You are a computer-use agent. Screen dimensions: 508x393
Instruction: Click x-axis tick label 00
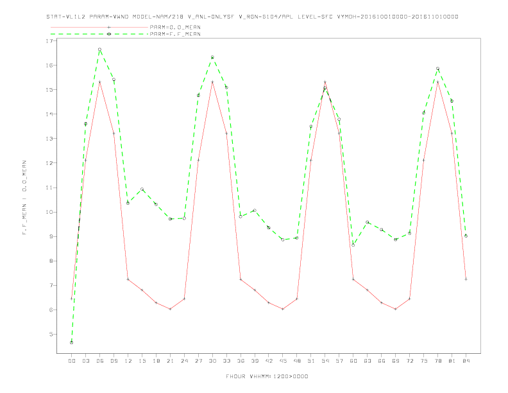72,361
